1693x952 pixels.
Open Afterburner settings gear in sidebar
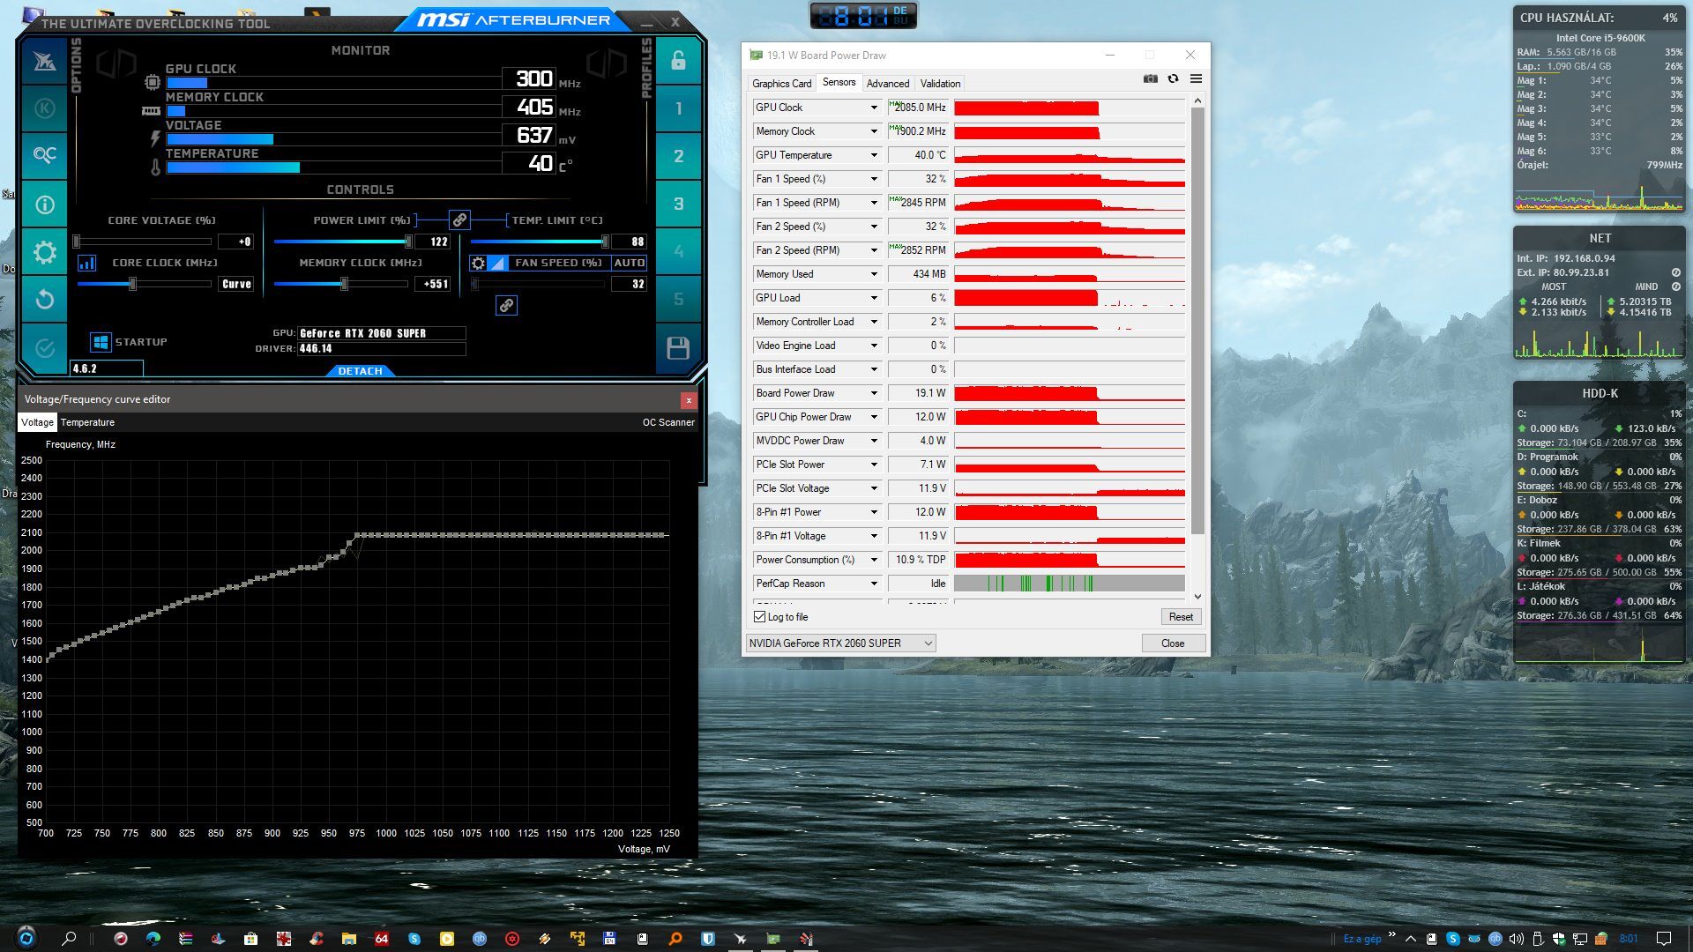click(44, 253)
